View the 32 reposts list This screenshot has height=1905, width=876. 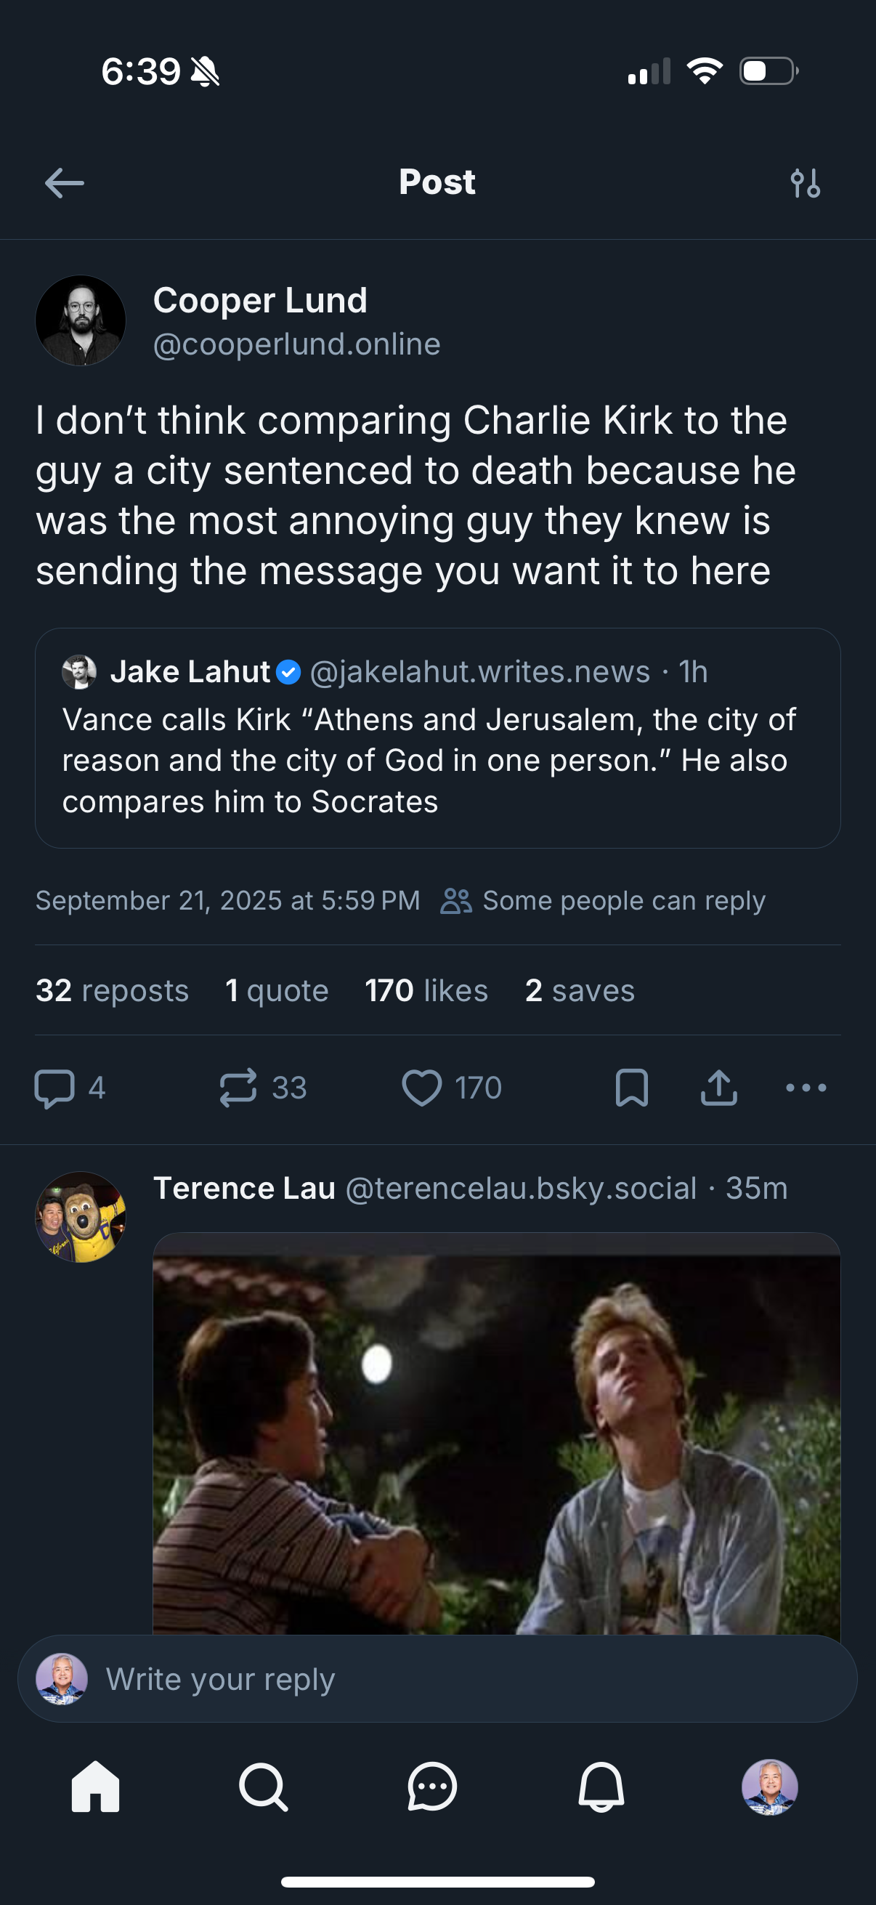pyautogui.click(x=113, y=990)
